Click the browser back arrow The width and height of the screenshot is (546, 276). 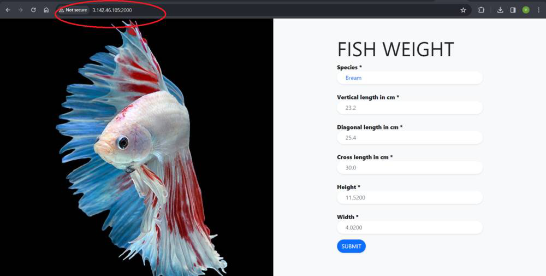8,10
